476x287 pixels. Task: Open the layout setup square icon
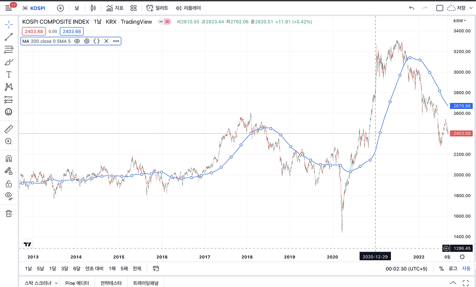coord(440,8)
